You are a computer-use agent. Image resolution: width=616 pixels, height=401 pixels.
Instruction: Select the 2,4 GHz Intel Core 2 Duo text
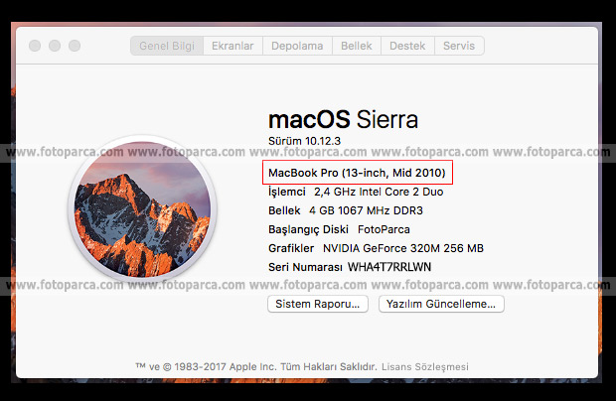[379, 192]
